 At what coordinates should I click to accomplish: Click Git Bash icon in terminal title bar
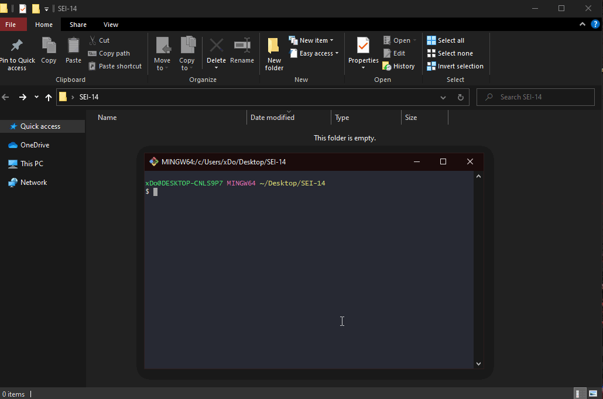coord(153,161)
